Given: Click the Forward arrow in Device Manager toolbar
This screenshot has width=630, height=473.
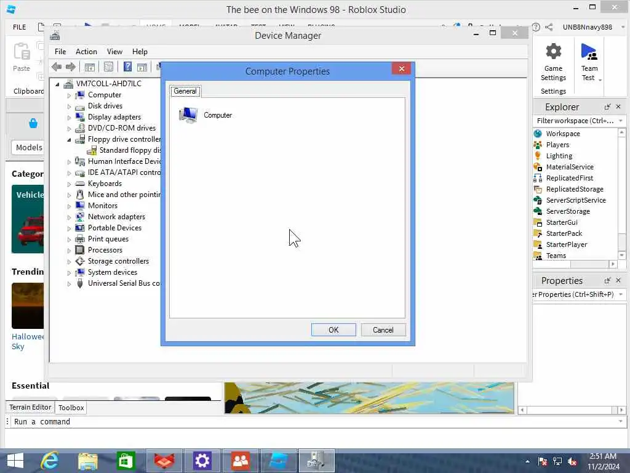Looking at the screenshot, I should [x=71, y=67].
